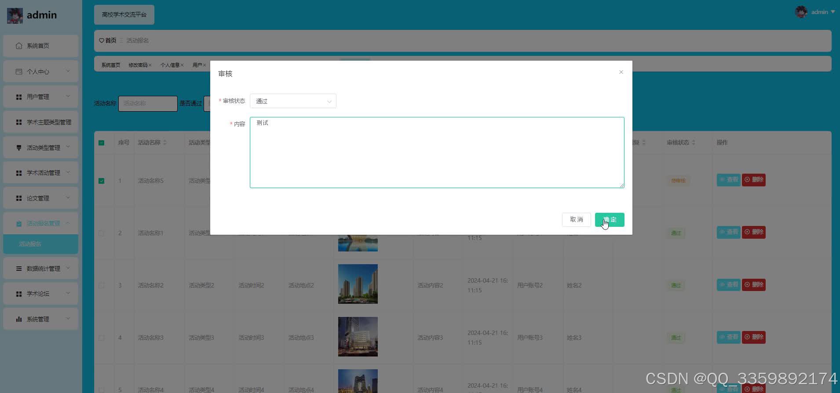Screen dimensions: 840x393
Task: Close the 修改密码 tab
Action: pyautogui.click(x=150, y=65)
